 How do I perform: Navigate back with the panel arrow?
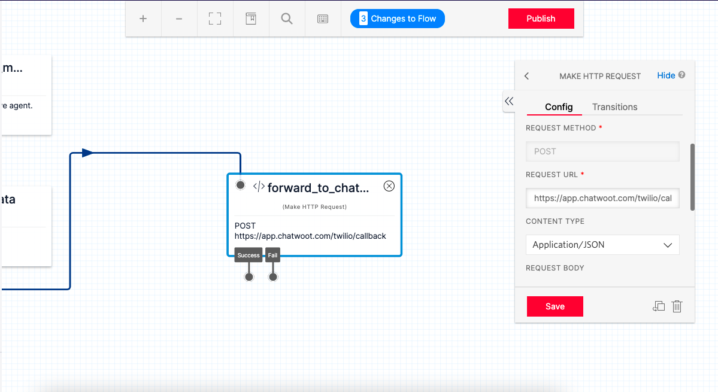point(526,76)
